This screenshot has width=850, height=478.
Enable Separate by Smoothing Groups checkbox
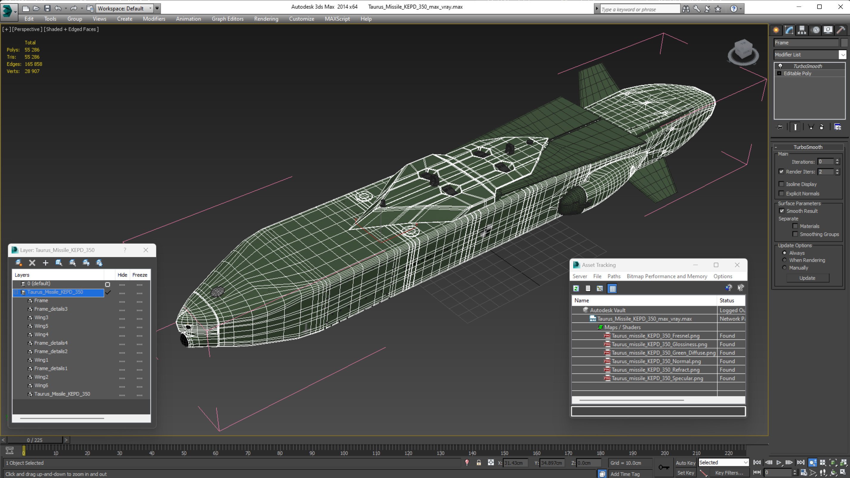pyautogui.click(x=795, y=234)
